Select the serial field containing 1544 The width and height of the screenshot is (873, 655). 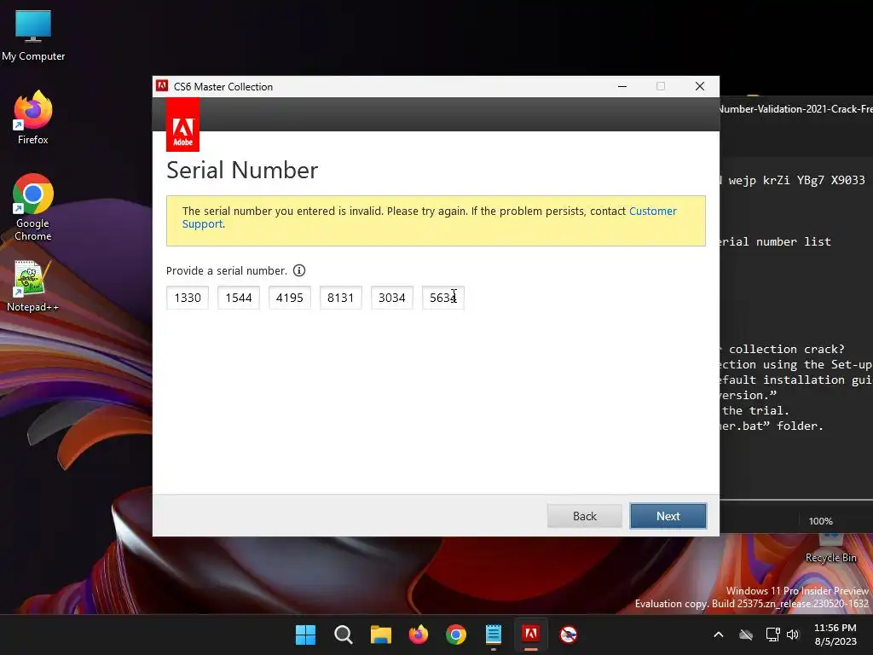coord(239,298)
